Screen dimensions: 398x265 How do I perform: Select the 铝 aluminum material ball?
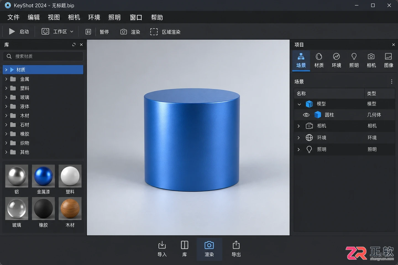point(17,176)
